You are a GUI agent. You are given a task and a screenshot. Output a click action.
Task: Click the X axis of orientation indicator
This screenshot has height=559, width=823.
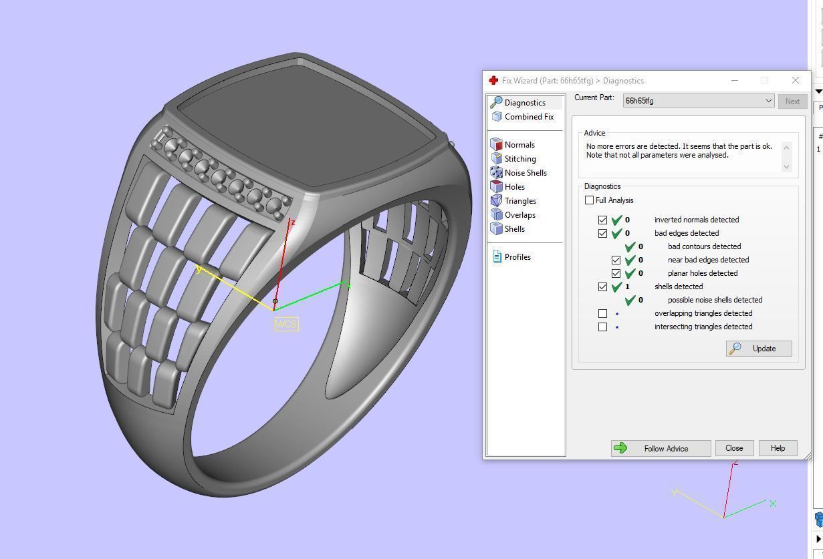point(772,504)
